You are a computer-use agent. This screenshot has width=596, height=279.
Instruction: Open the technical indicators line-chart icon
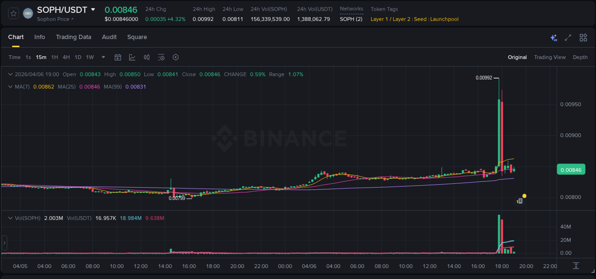click(132, 57)
